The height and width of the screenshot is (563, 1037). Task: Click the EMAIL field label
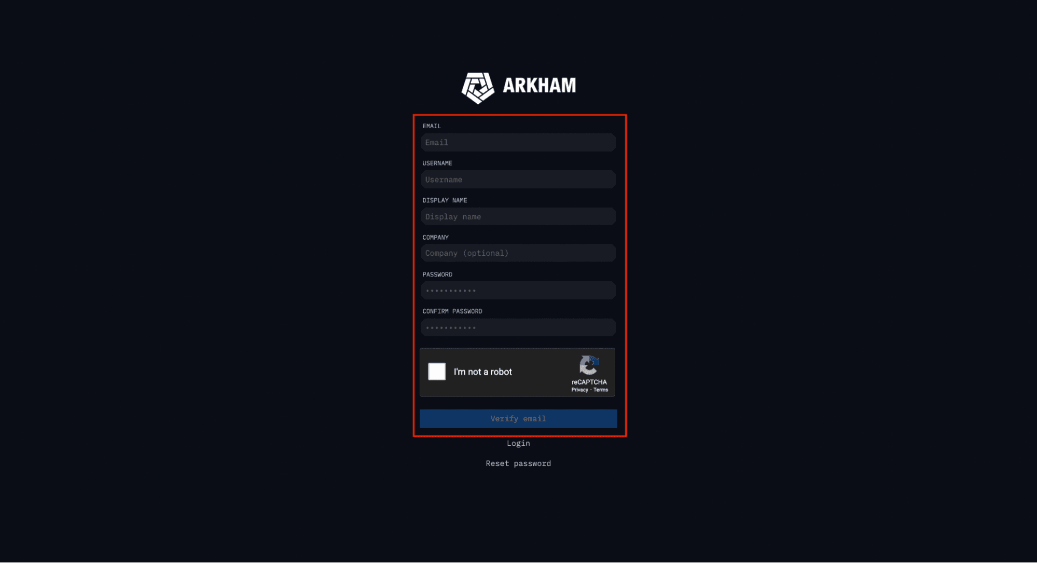point(432,126)
